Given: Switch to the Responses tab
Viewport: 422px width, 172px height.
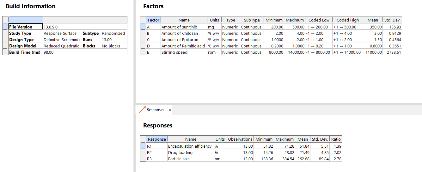Looking at the screenshot, I should [x=155, y=110].
